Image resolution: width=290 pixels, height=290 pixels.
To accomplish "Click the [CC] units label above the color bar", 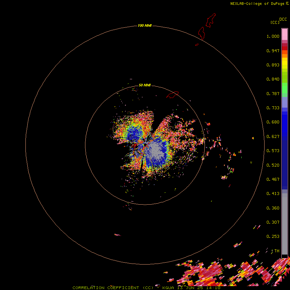I will pos(275,22).
